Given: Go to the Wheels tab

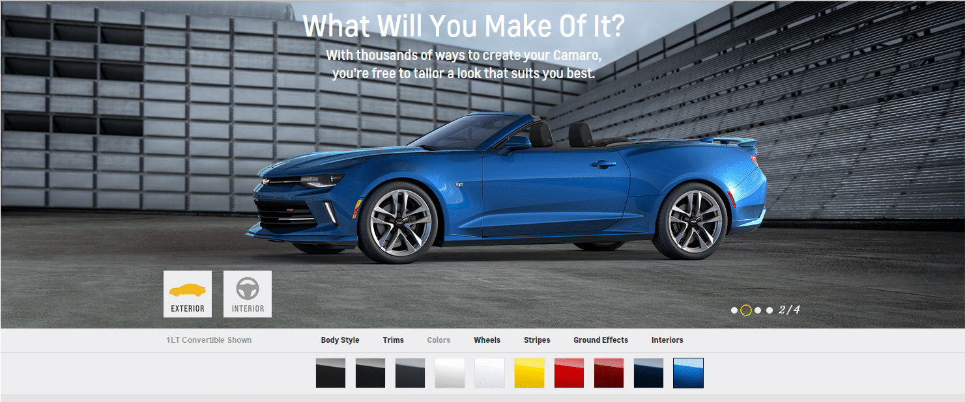Looking at the screenshot, I should pos(487,340).
